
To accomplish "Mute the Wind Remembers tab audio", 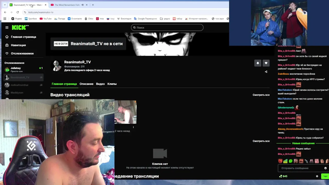I will click(83, 5).
